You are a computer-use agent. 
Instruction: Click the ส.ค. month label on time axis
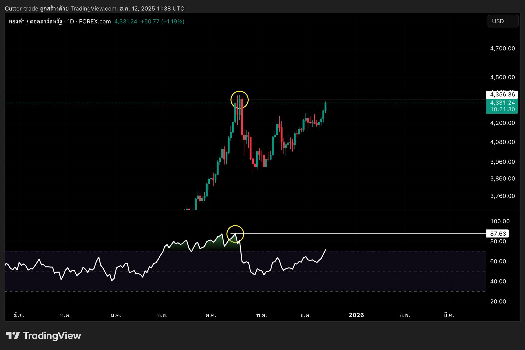(x=116, y=315)
